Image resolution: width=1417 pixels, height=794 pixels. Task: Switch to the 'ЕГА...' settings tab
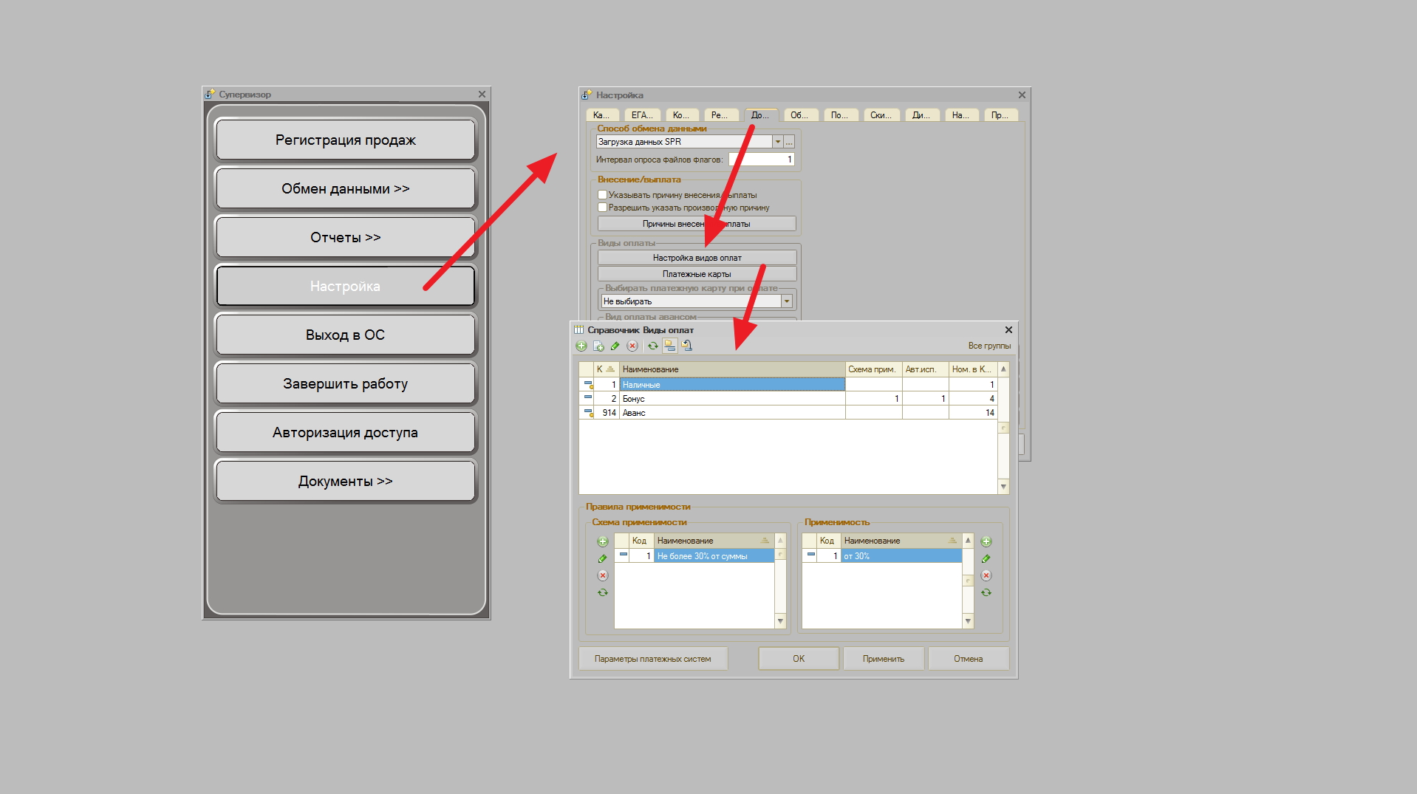pyautogui.click(x=641, y=115)
